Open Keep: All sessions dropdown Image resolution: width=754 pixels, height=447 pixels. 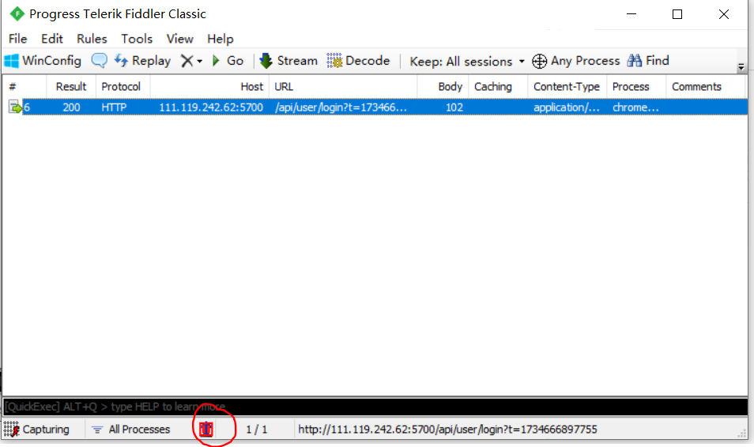point(466,62)
